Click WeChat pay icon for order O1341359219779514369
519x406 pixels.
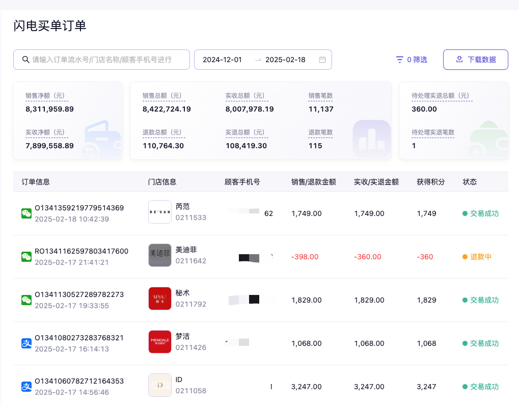pyautogui.click(x=26, y=213)
